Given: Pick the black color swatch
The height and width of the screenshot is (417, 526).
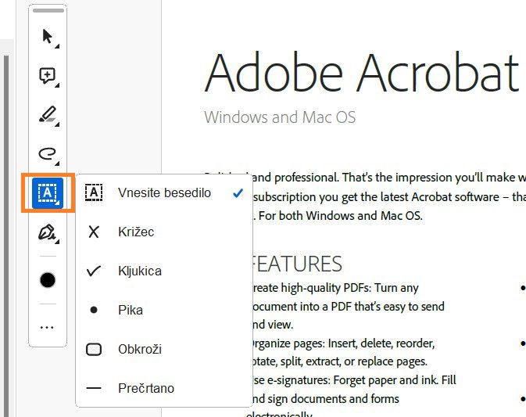Looking at the screenshot, I should [48, 280].
